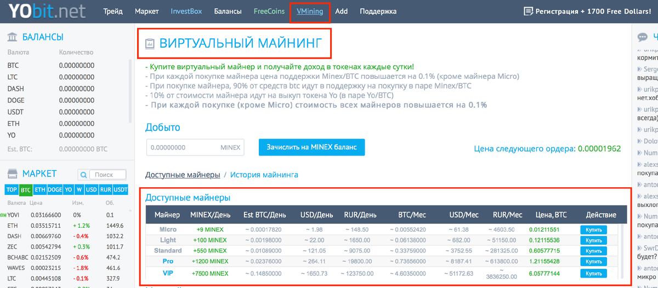Viewport: 658px width, 288px height.
Task: Click the Изм. column header in market
Action: pyautogui.click(x=78, y=203)
